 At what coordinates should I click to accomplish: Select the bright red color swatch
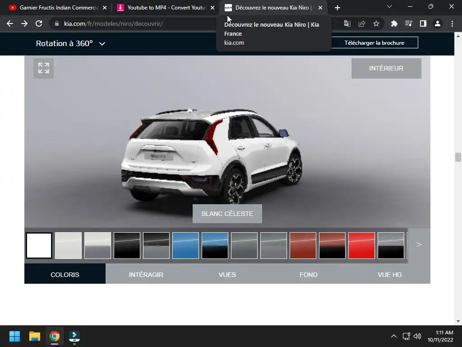pos(361,245)
